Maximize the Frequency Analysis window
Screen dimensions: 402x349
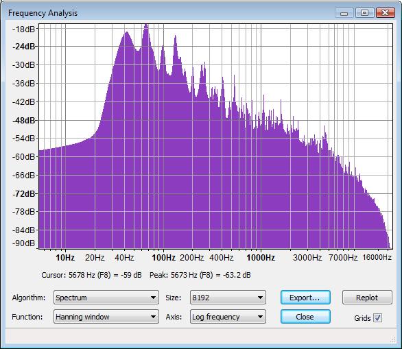pyautogui.click(x=364, y=13)
